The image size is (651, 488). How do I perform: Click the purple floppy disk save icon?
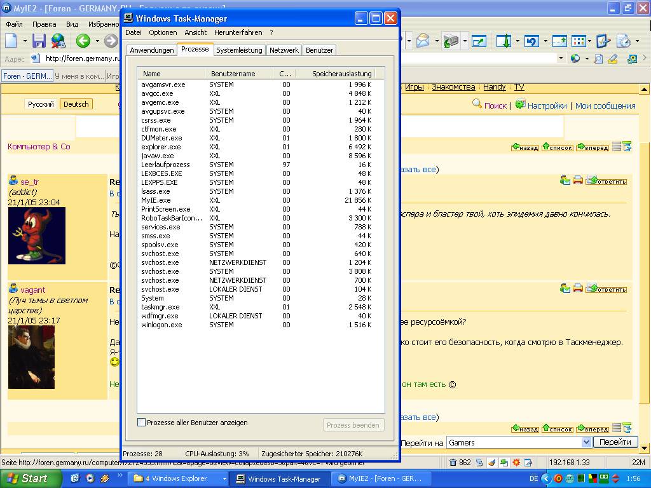pos(39,41)
